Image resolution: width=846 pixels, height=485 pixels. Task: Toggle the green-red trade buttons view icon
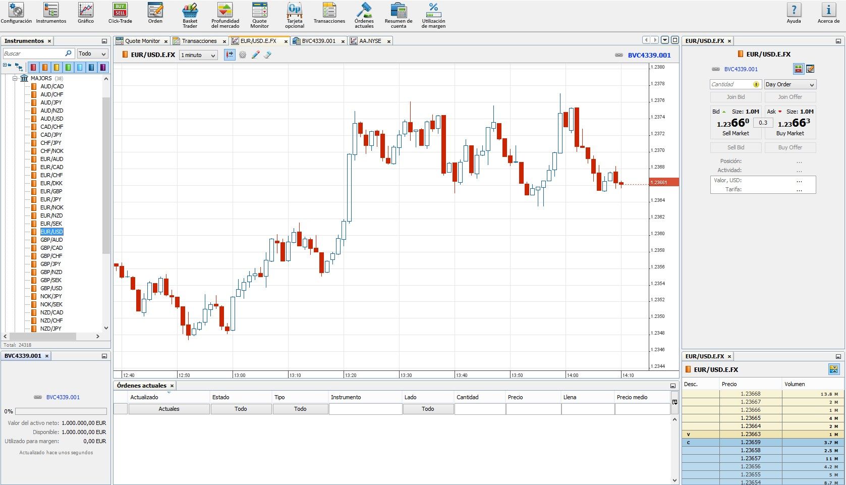[799, 69]
